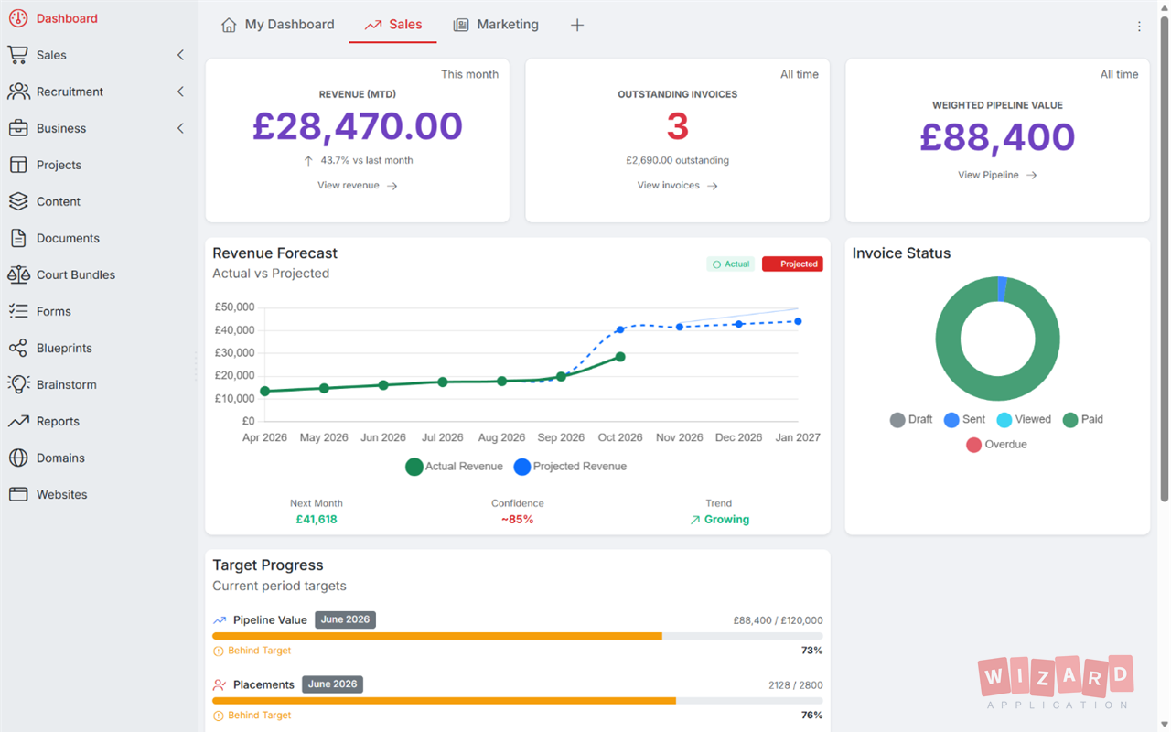Expand the Business sidebar submenu chevron
Image resolution: width=1171 pixels, height=732 pixels.
(180, 128)
